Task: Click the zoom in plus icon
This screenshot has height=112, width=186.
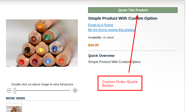Action: click(x=75, y=90)
